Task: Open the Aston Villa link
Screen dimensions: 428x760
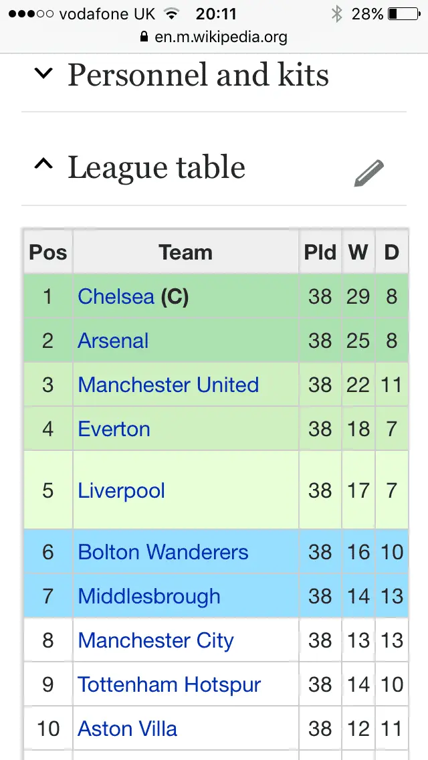Action: click(x=127, y=729)
